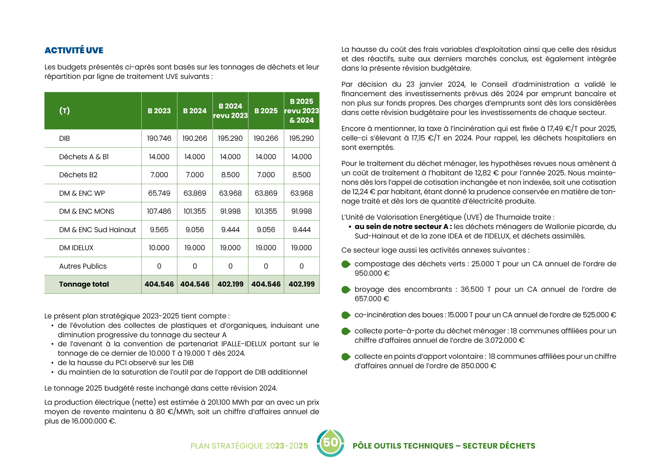The width and height of the screenshot is (661, 467).
Task: Click the ACTIVITÉ UVE heading
Action: 74,50
